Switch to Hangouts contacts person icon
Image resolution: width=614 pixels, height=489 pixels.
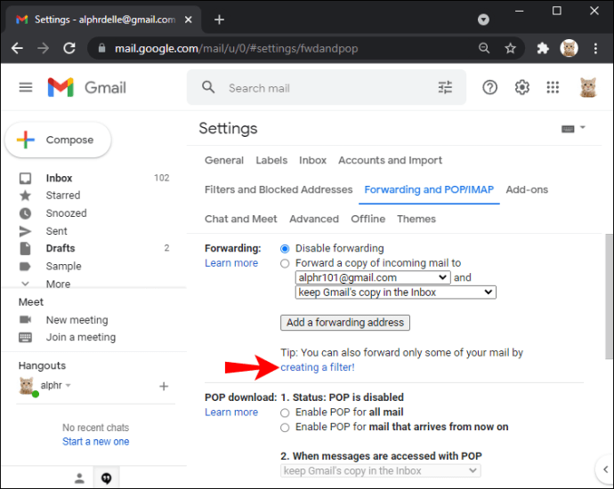pos(79,477)
